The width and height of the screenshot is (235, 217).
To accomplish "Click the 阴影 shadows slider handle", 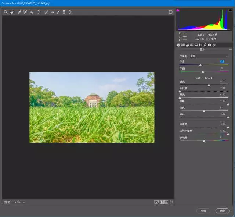I will [228, 104].
